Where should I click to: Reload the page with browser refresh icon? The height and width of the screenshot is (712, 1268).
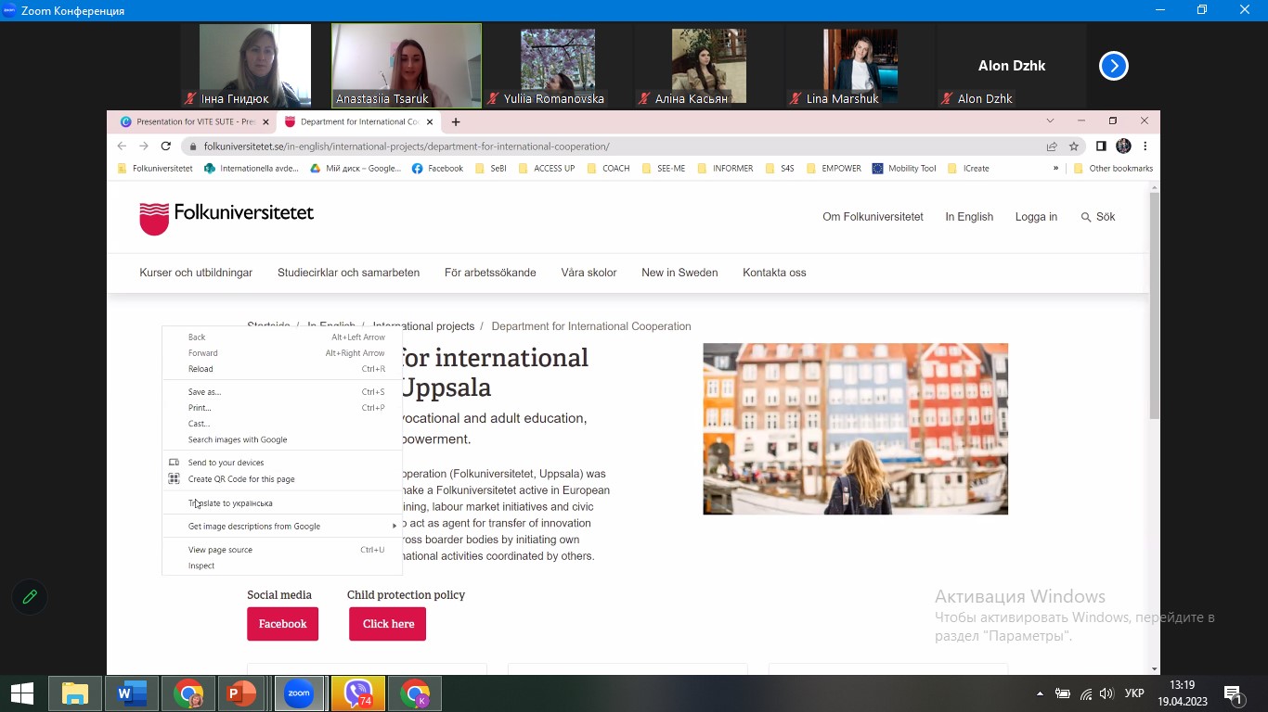pos(166,146)
